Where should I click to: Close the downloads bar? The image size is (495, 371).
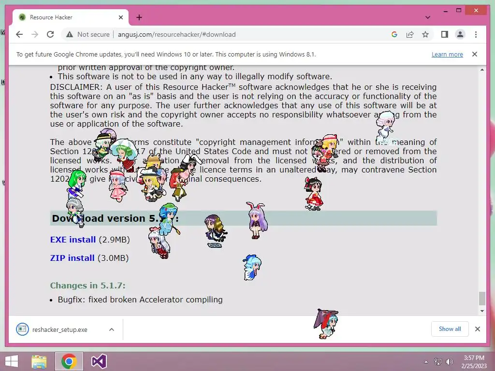pos(478,329)
